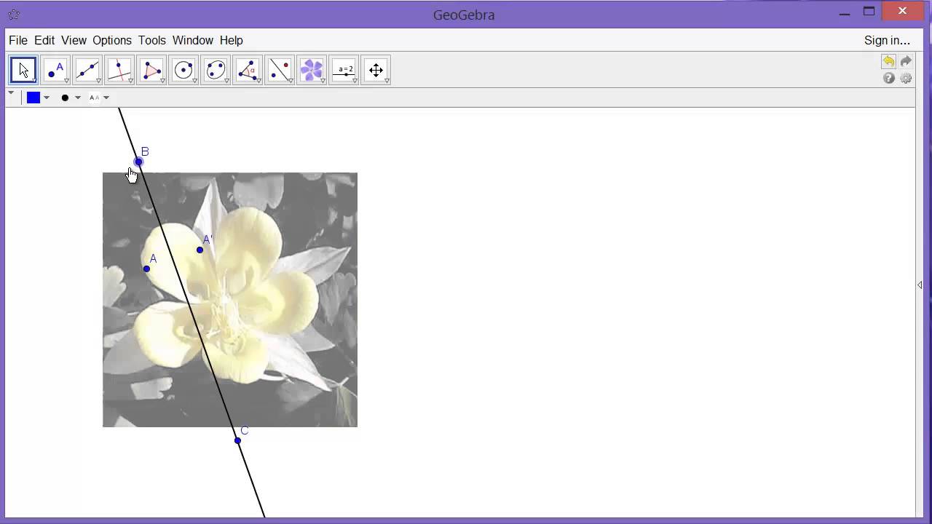Select the Perpendicular Line tool
The image size is (932, 524).
[119, 70]
